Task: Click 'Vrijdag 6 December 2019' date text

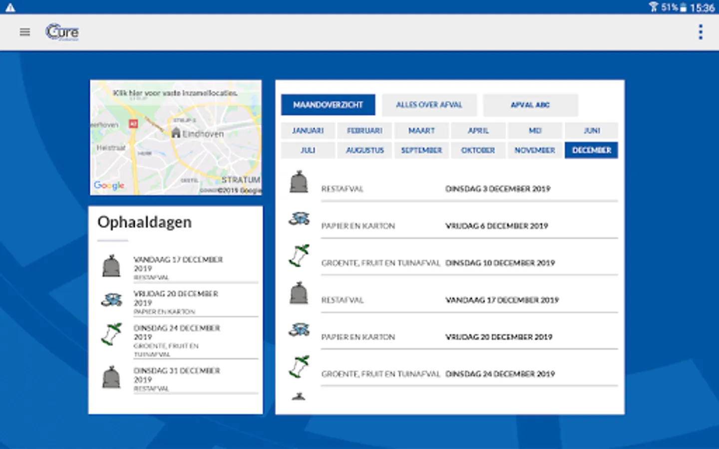Action: pyautogui.click(x=497, y=226)
